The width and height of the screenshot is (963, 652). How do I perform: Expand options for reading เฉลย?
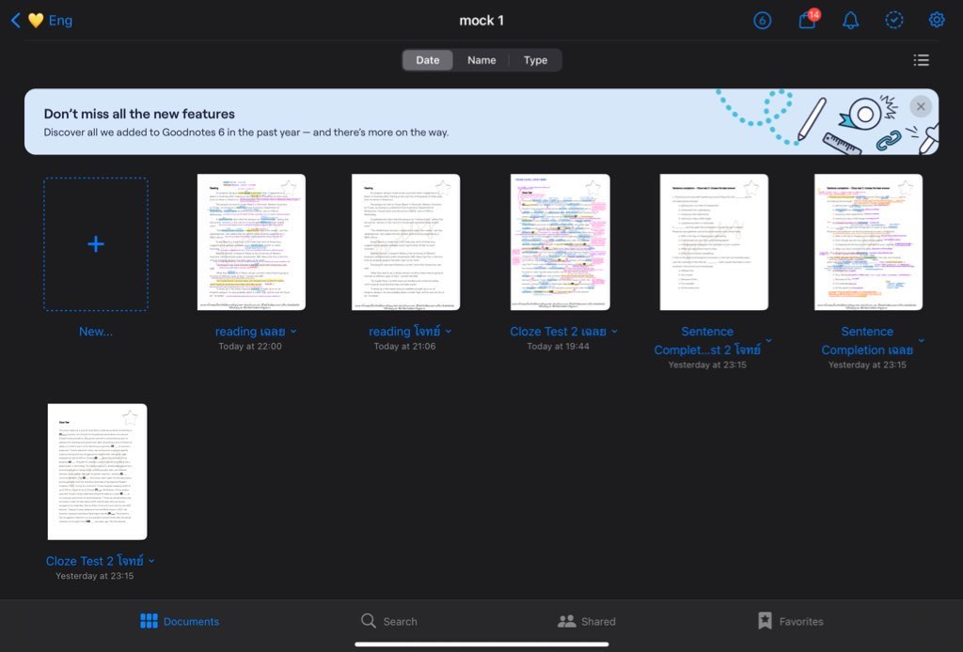293,332
